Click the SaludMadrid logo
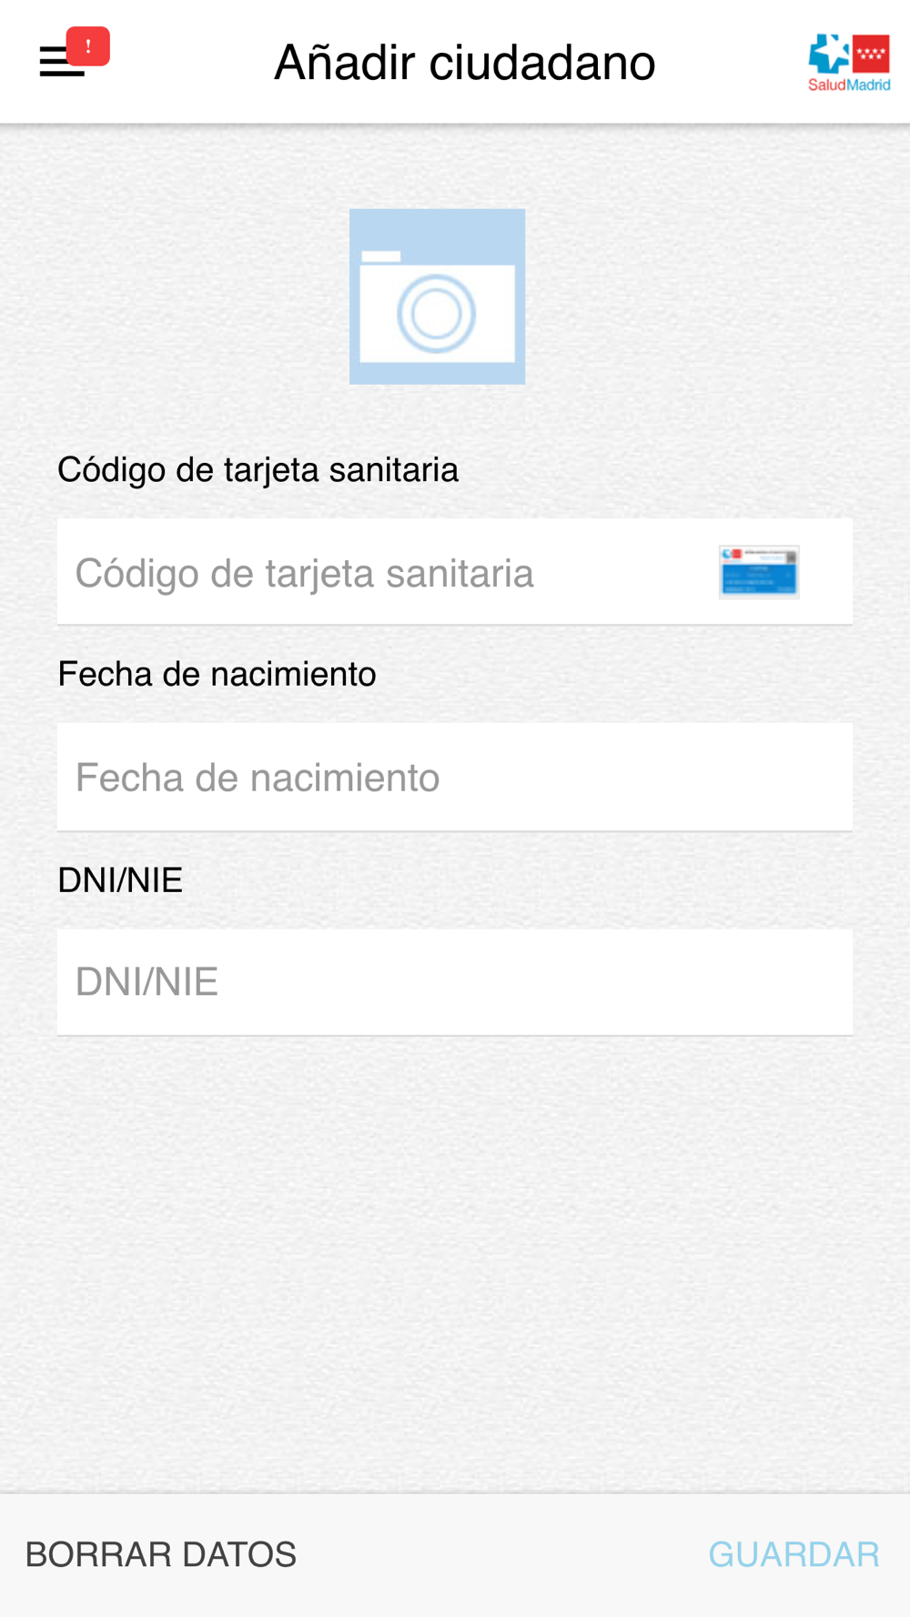 point(849,63)
